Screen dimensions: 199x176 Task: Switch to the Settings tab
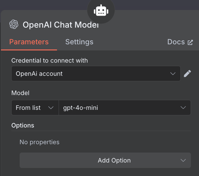click(79, 42)
